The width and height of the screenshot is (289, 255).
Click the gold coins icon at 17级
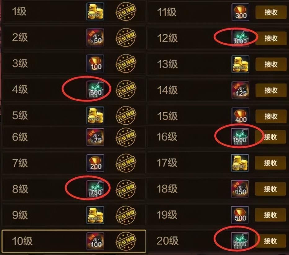click(240, 163)
